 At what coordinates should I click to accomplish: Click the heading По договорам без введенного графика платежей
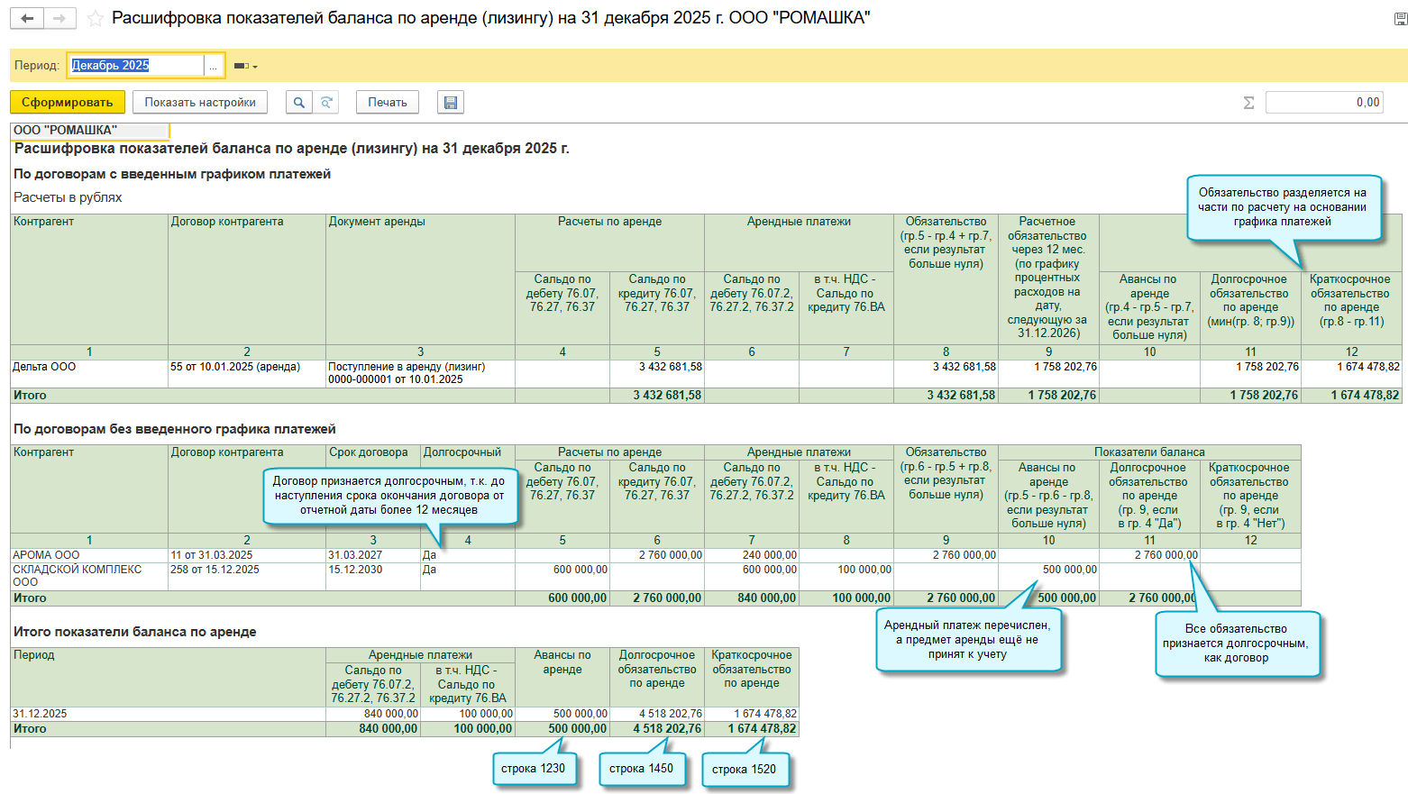pyautogui.click(x=175, y=429)
